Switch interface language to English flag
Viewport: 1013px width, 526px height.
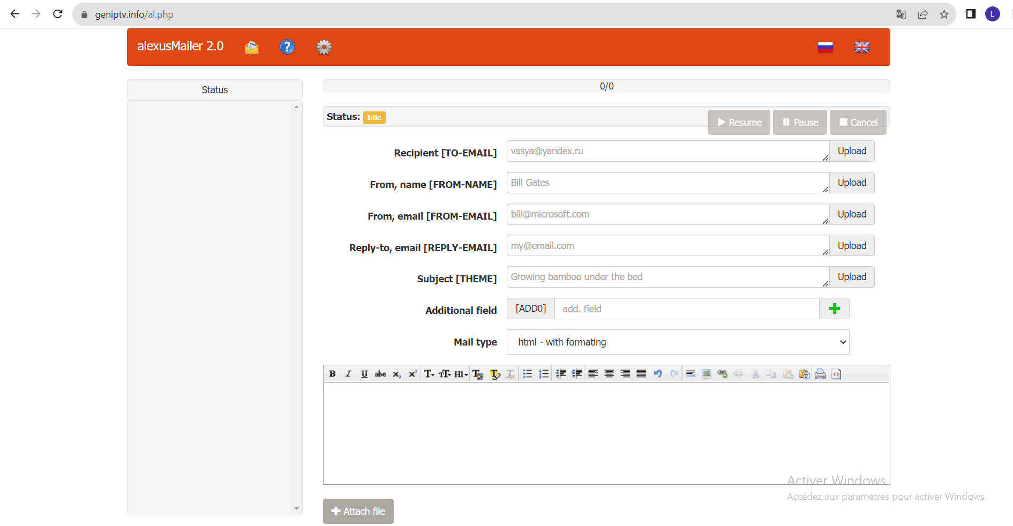(862, 47)
